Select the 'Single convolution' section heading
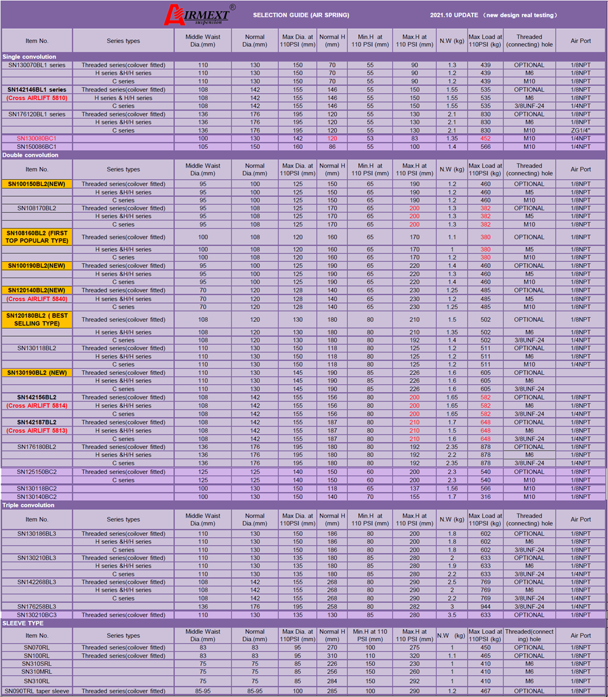Screen dimensions: 608x697 click(x=29, y=57)
